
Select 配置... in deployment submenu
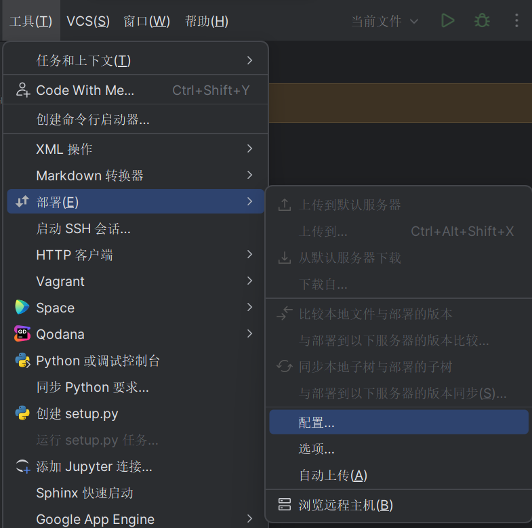pyautogui.click(x=316, y=423)
